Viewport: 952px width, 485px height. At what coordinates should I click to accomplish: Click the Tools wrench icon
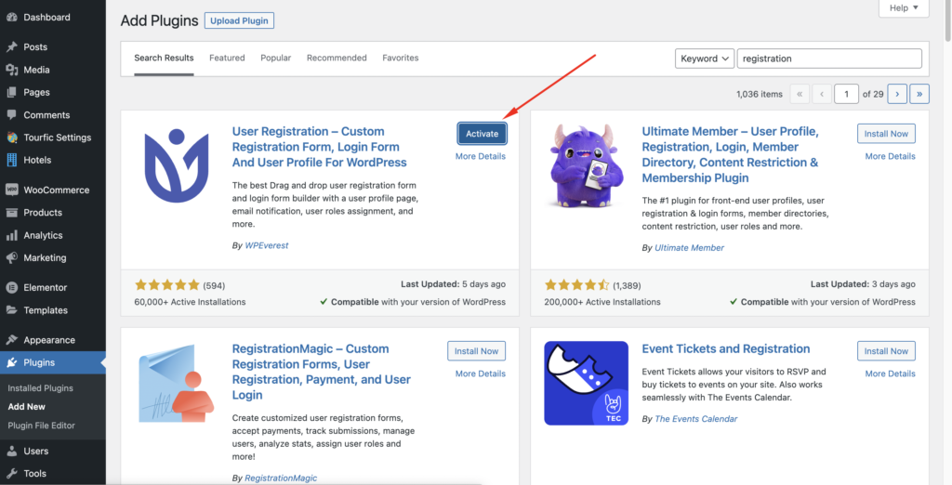tap(11, 474)
